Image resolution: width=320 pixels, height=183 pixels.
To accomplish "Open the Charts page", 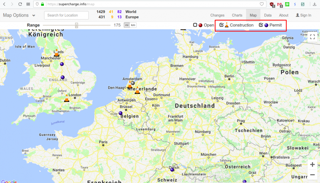I will pyautogui.click(x=237, y=15).
